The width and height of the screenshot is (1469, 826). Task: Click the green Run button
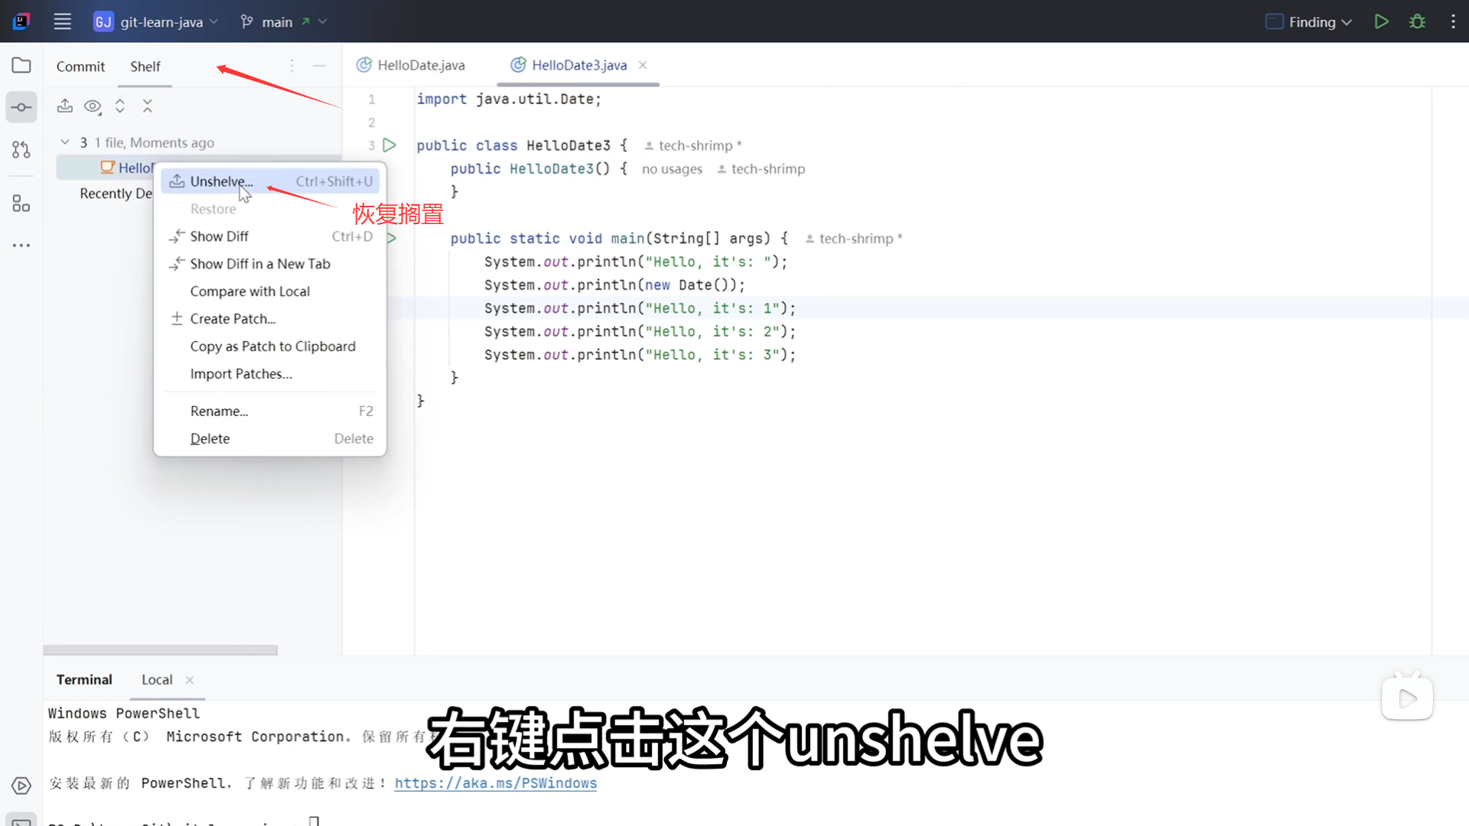pyautogui.click(x=1381, y=21)
